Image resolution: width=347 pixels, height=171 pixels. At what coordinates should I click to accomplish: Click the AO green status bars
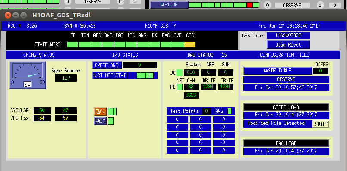pyautogui.click(x=112, y=112)
